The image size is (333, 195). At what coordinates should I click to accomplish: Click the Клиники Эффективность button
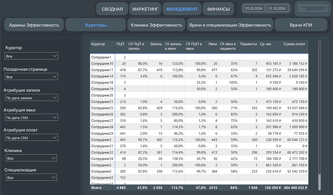point(156,25)
